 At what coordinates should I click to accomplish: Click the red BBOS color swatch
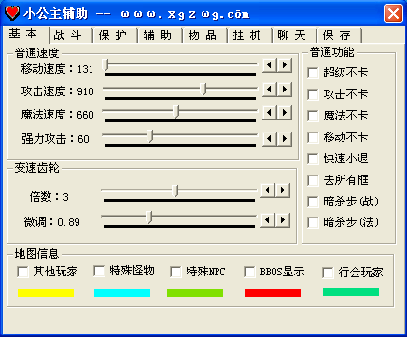tap(273, 293)
